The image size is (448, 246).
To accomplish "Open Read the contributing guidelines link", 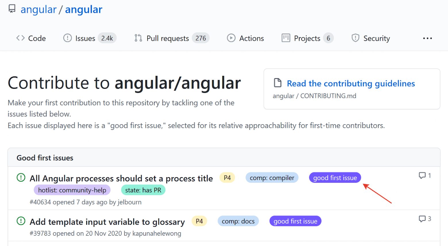I will coord(351,84).
